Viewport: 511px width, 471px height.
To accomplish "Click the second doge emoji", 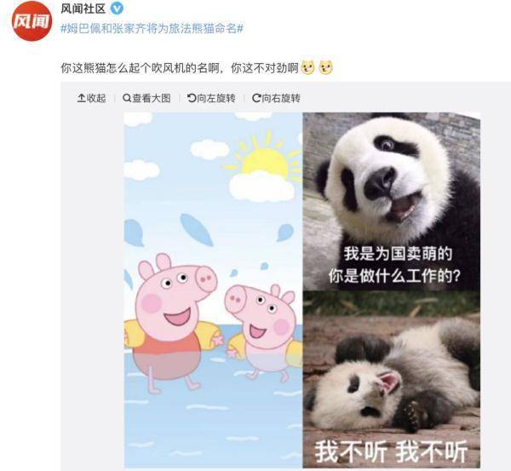I will (325, 67).
